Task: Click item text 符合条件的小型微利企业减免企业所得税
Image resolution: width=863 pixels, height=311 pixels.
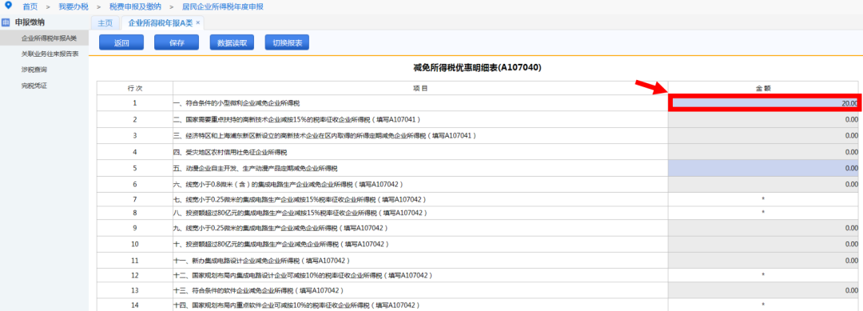Action: (x=237, y=103)
